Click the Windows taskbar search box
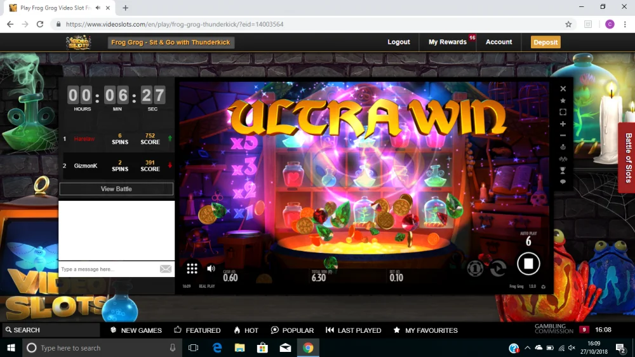Image resolution: width=635 pixels, height=357 pixels. 102,347
